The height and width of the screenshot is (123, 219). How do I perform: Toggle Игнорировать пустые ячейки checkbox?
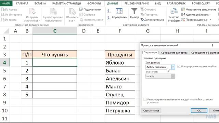pyautogui.click(x=179, y=66)
